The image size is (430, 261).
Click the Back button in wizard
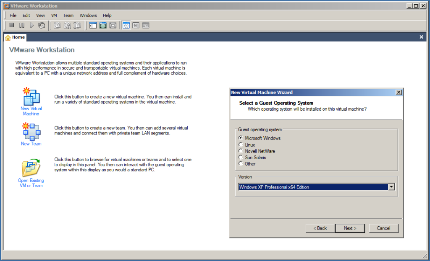(x=320, y=228)
